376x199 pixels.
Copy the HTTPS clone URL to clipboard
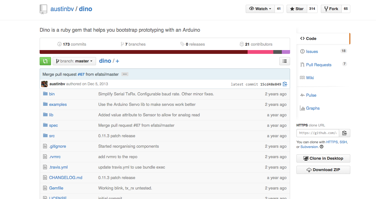tap(345, 133)
